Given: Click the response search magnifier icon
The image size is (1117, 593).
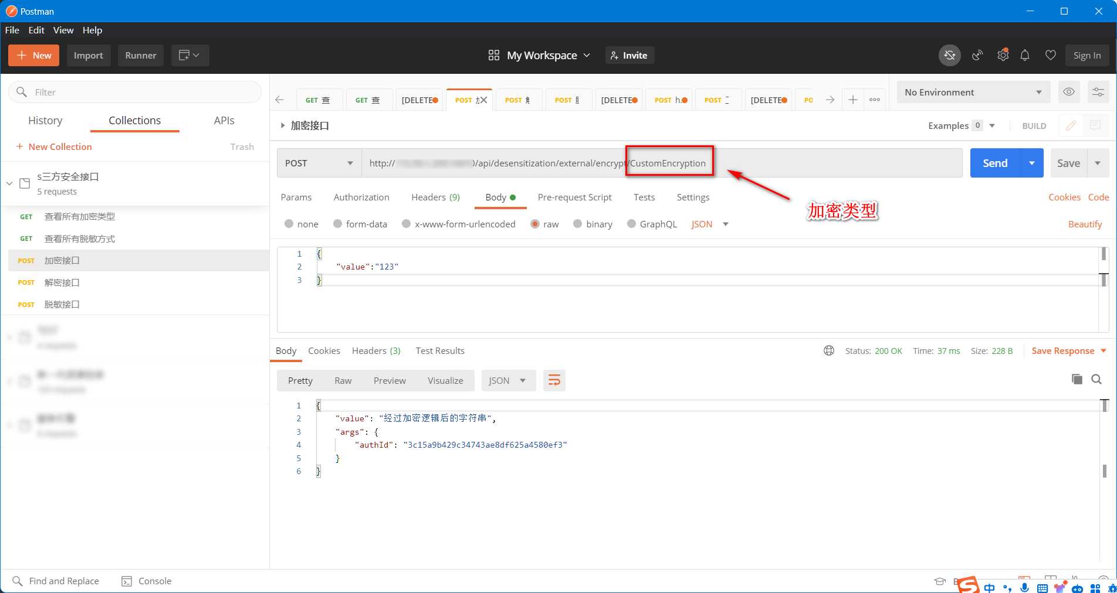Looking at the screenshot, I should [1096, 379].
